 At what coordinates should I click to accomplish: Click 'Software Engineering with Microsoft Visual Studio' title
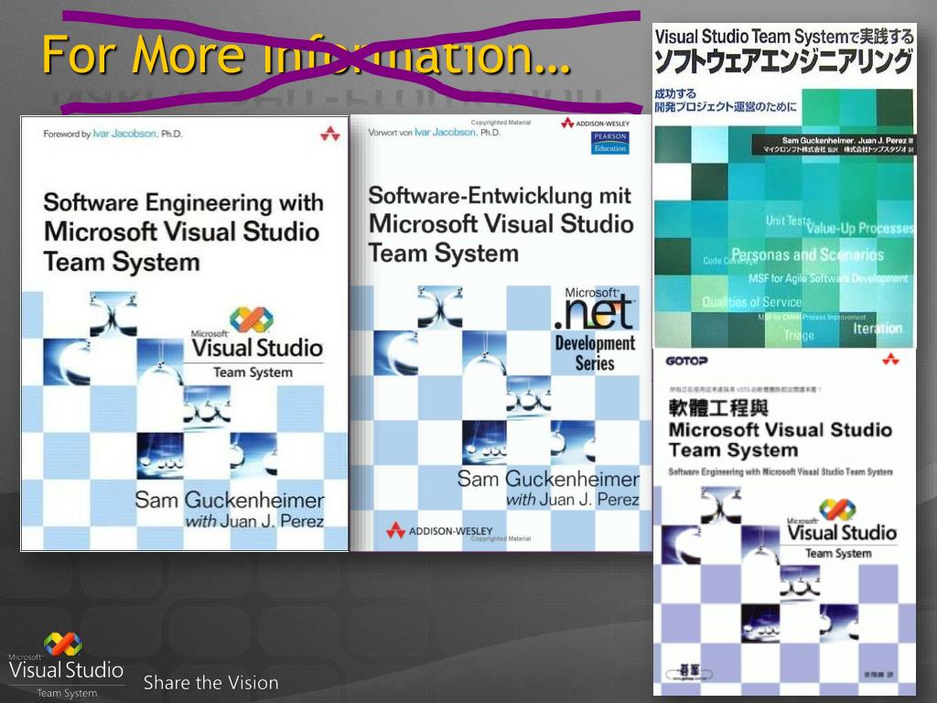pos(183,217)
